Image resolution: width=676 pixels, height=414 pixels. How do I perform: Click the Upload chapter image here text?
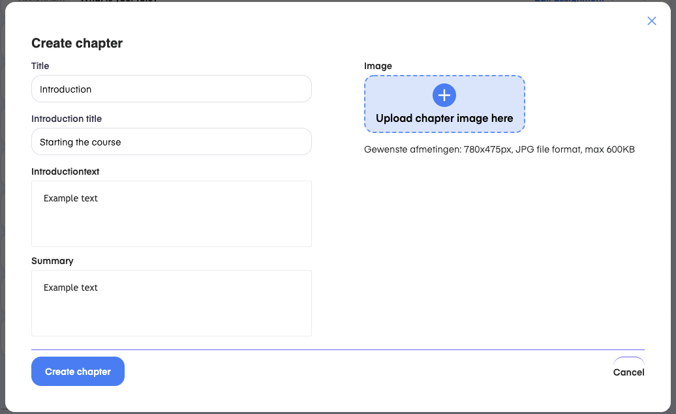(444, 119)
